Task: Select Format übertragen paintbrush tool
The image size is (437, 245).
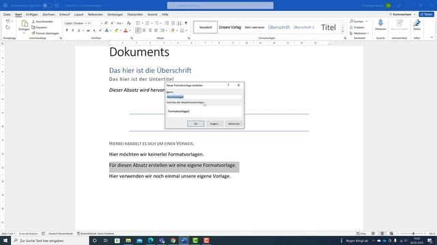Action: (x=45, y=33)
